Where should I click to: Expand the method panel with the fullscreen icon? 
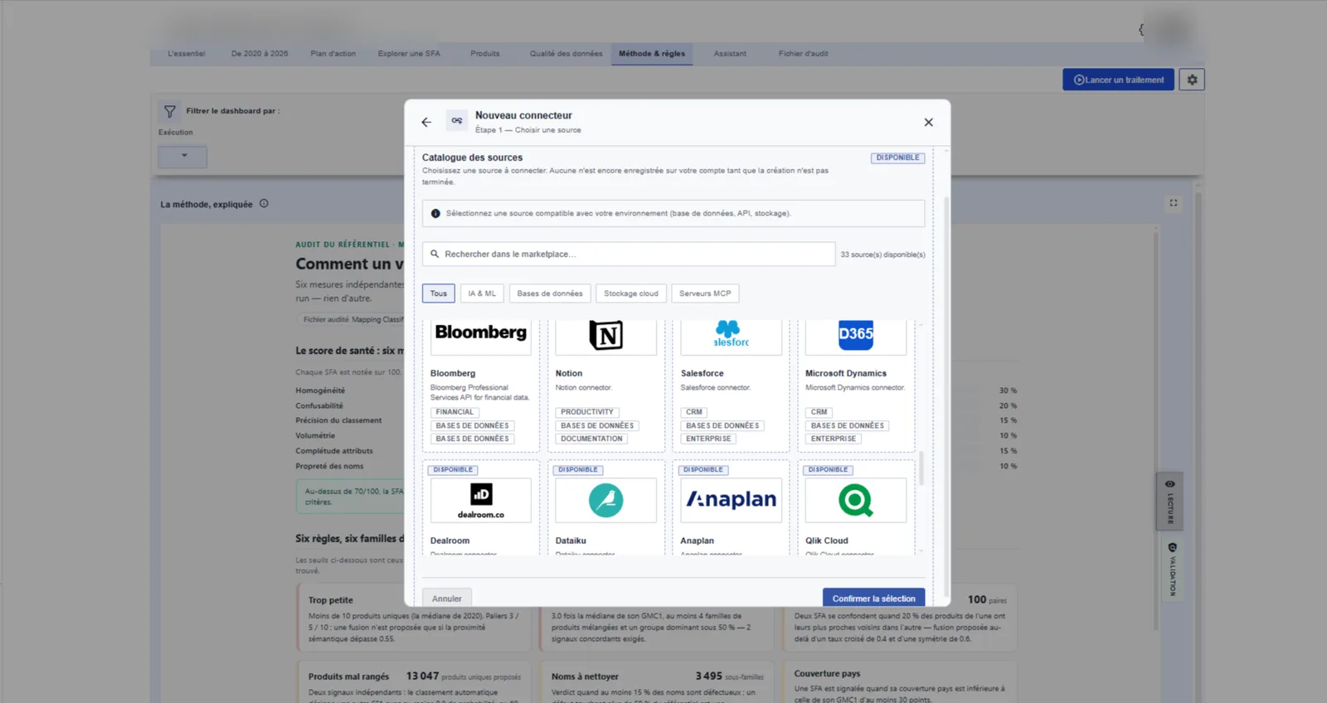coord(1174,202)
